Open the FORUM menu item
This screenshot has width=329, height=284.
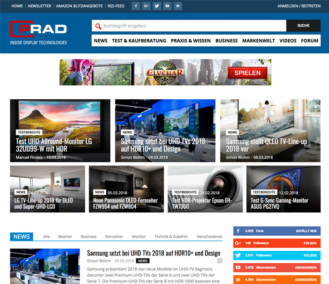pyautogui.click(x=310, y=41)
